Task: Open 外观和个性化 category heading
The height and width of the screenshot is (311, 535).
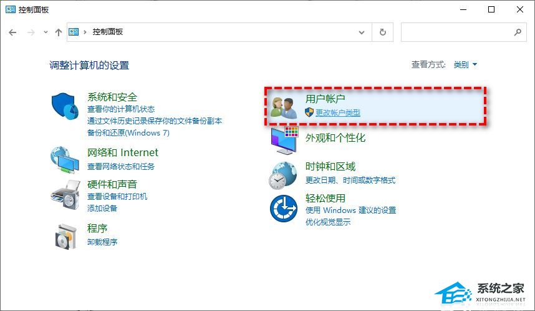Action: [335, 138]
